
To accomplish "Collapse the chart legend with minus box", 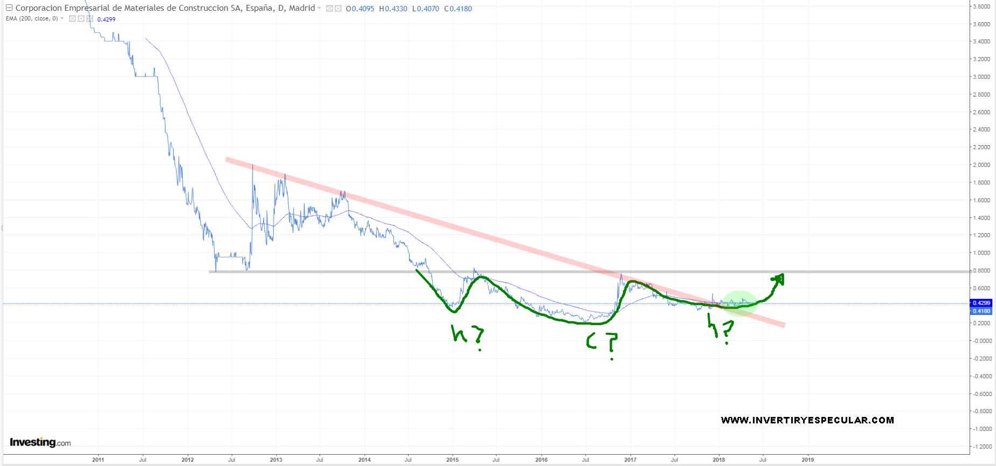I will click(x=9, y=8).
